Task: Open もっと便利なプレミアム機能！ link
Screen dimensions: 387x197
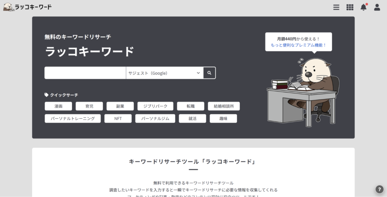Action: click(x=298, y=45)
